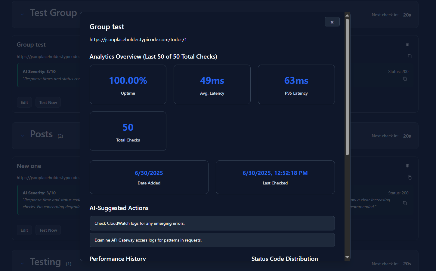Select the Check CloudWatch logs suggestion
This screenshot has height=271, width=436.
[212, 223]
